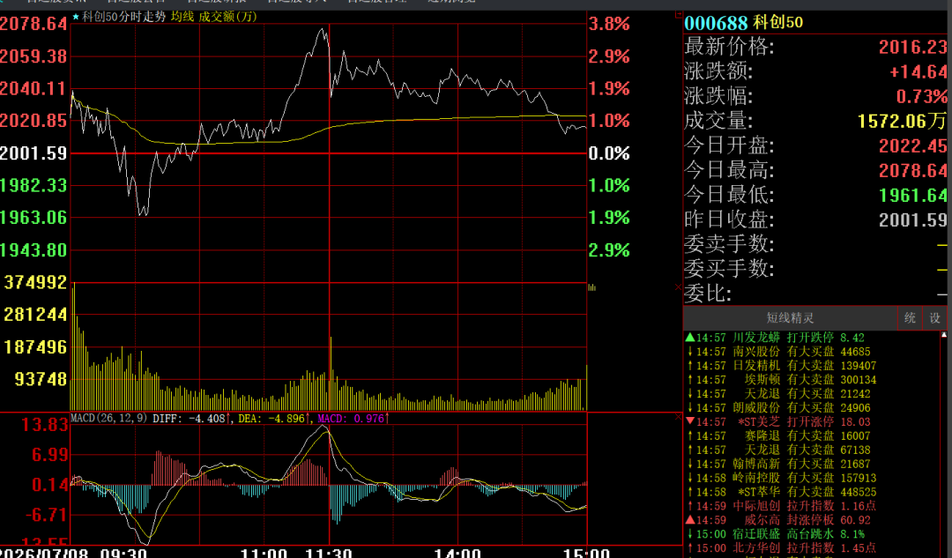Screen dimensions: 952x558
Task: Click the 科创50 name in the quote header
Action: (x=777, y=23)
